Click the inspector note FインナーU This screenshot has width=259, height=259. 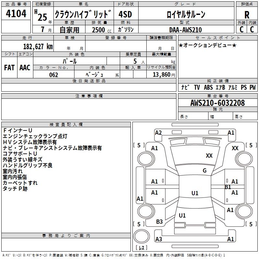coord(17,130)
